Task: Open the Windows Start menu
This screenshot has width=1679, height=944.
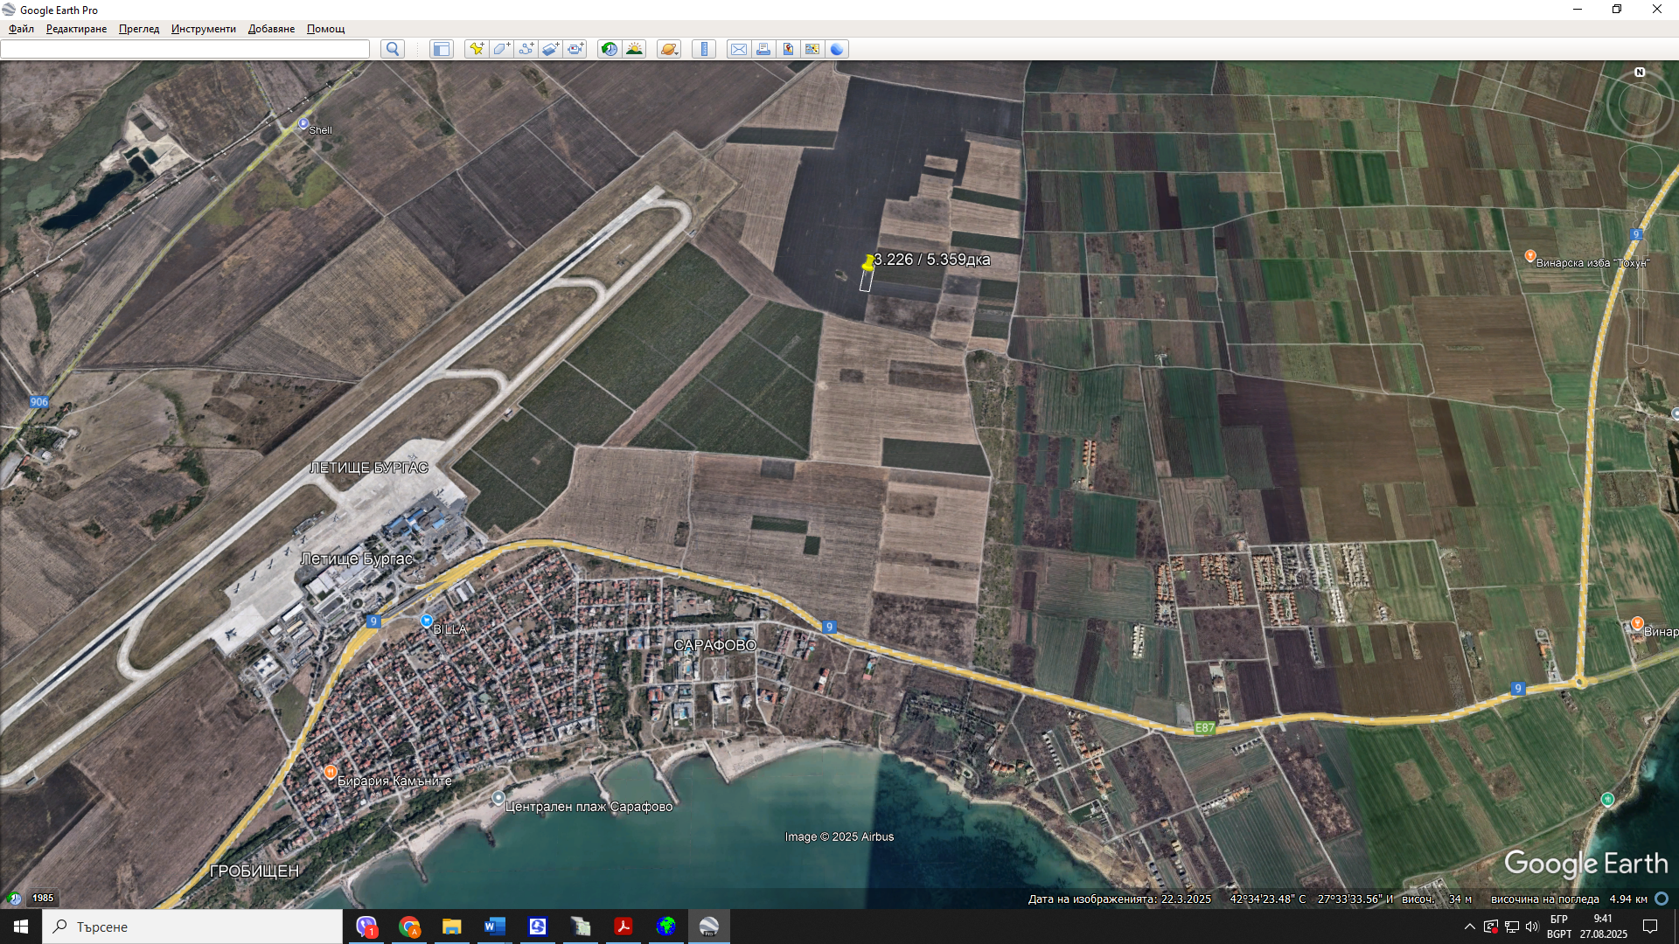Action: tap(21, 927)
